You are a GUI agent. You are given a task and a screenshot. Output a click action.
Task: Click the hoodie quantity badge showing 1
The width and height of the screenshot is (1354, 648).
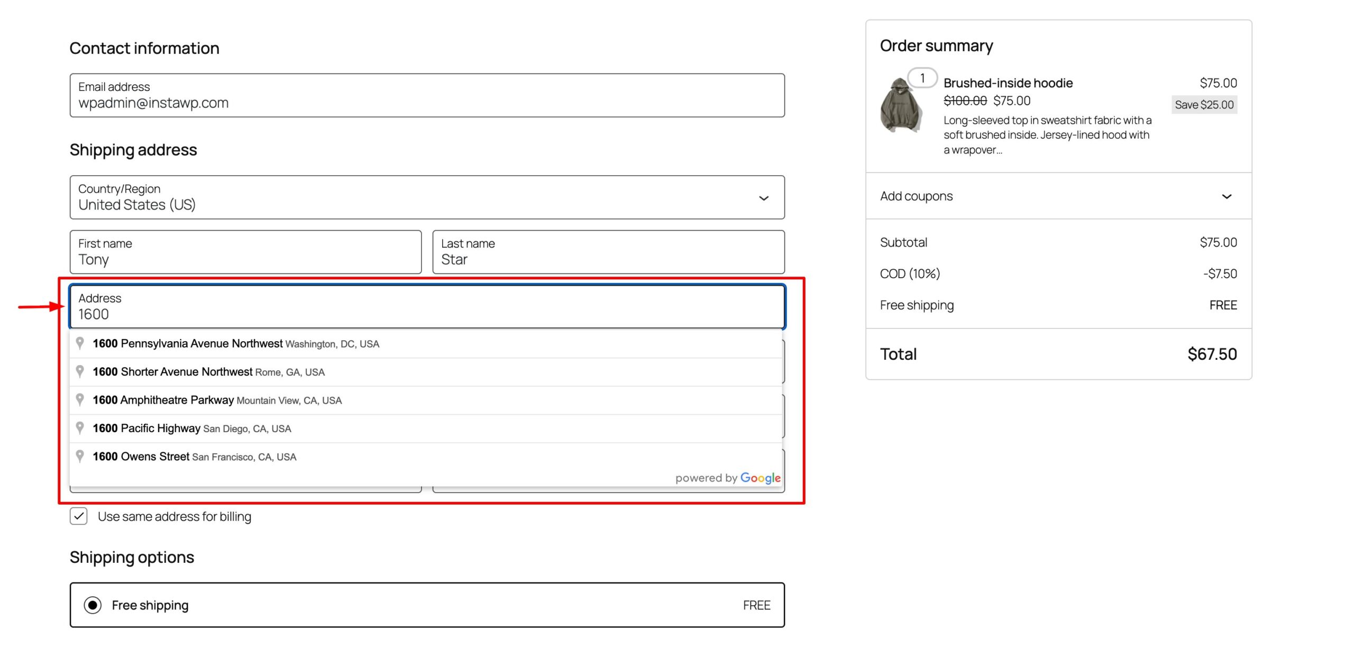coord(922,78)
